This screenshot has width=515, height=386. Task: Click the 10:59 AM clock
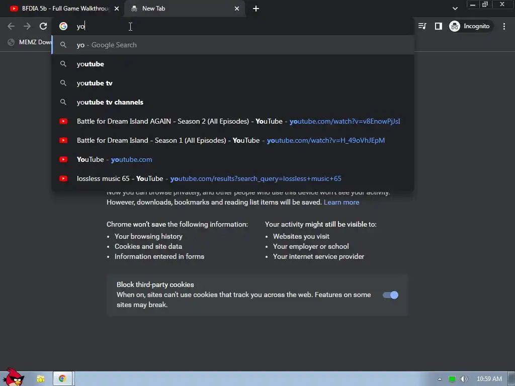[489, 379]
